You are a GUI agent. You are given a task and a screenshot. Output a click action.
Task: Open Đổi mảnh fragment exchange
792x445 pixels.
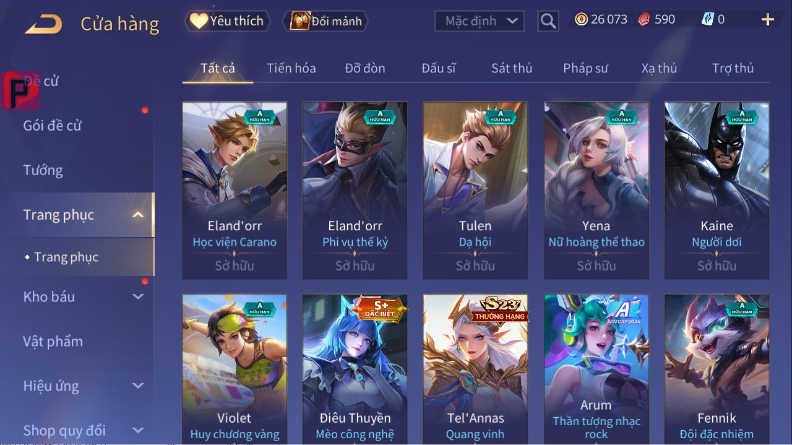(325, 21)
